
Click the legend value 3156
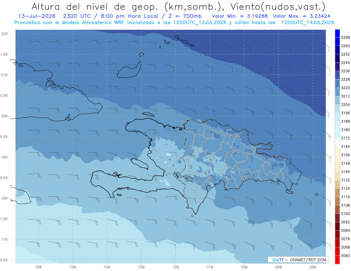tap(345, 155)
